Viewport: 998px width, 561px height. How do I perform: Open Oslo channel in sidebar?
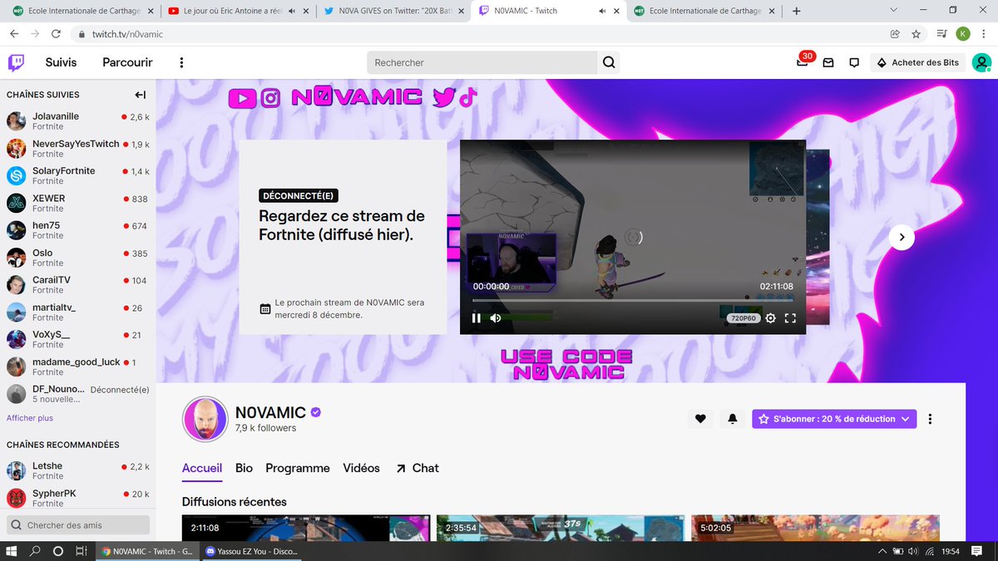click(77, 258)
